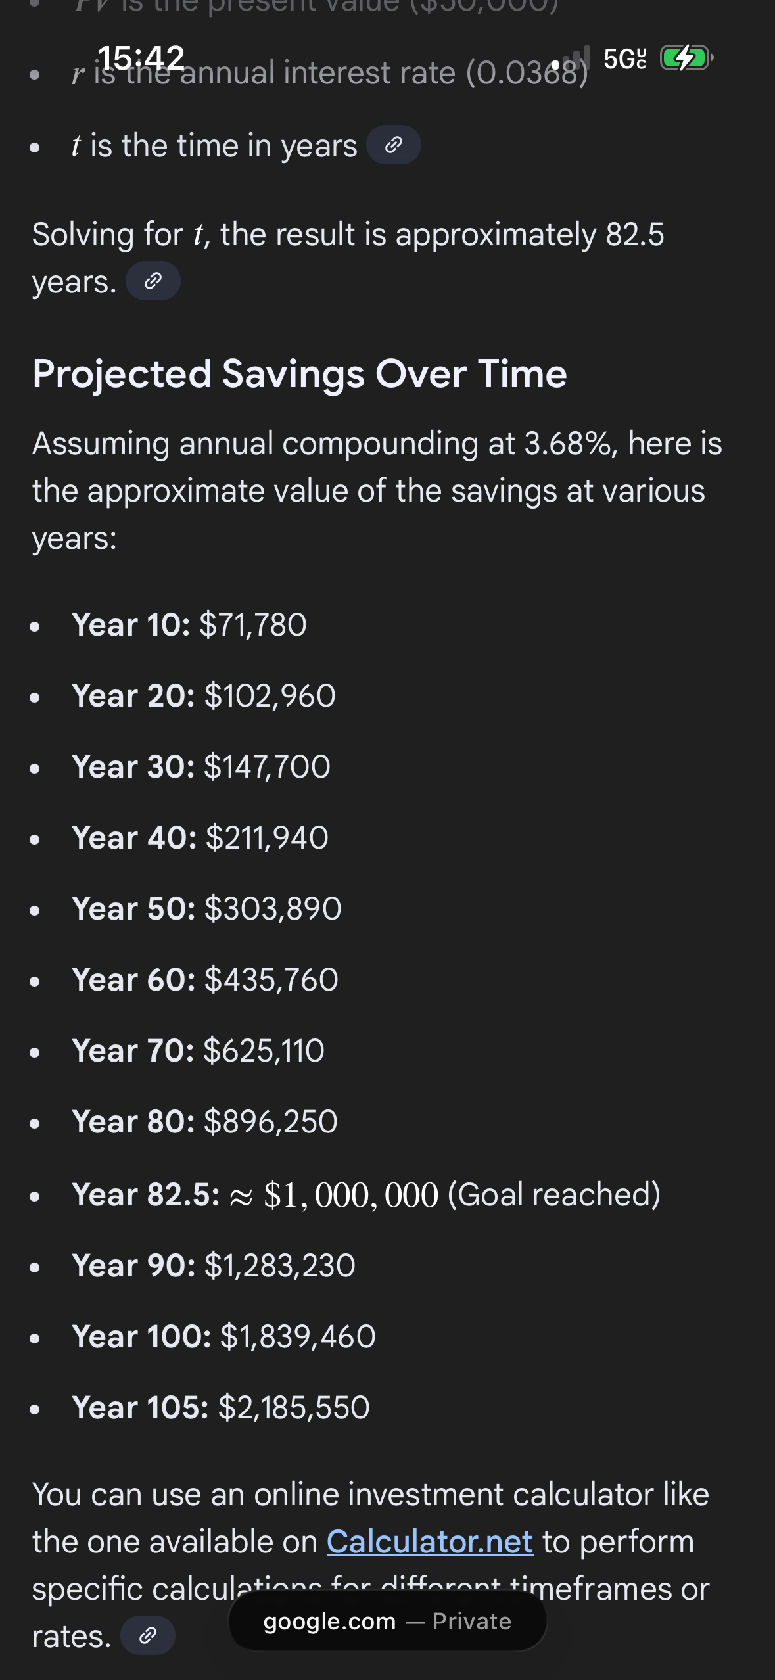The height and width of the screenshot is (1680, 775).
Task: Open the Calculator.net link
Action: click(x=429, y=1541)
